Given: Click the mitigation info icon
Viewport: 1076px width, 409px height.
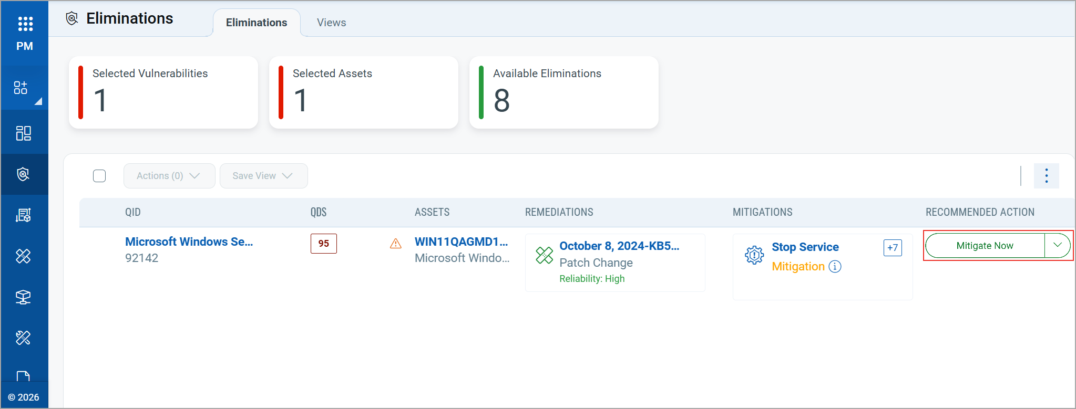Looking at the screenshot, I should (x=835, y=267).
